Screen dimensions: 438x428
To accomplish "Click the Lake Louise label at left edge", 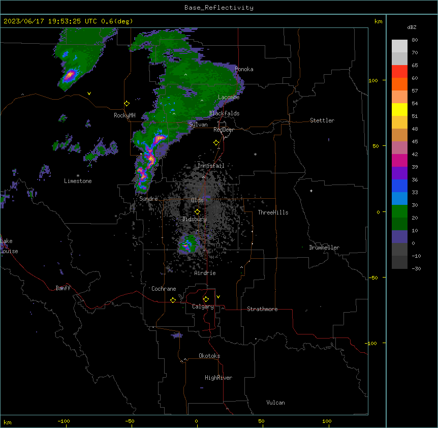I will (9, 246).
